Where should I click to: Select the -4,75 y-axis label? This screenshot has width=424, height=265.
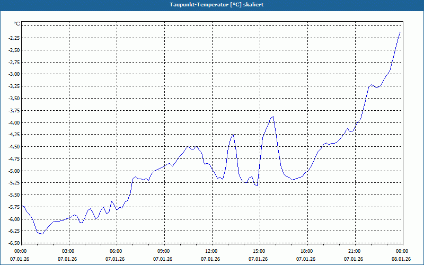click(x=13, y=158)
